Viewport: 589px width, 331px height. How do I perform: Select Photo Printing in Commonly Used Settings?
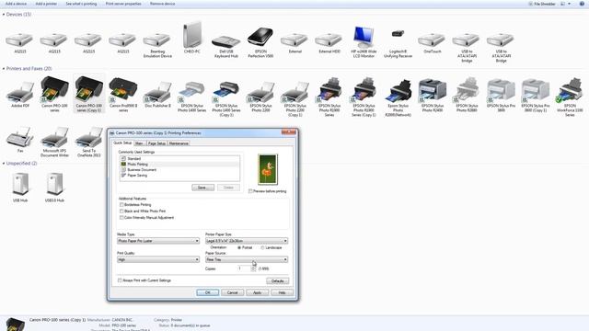(179, 165)
